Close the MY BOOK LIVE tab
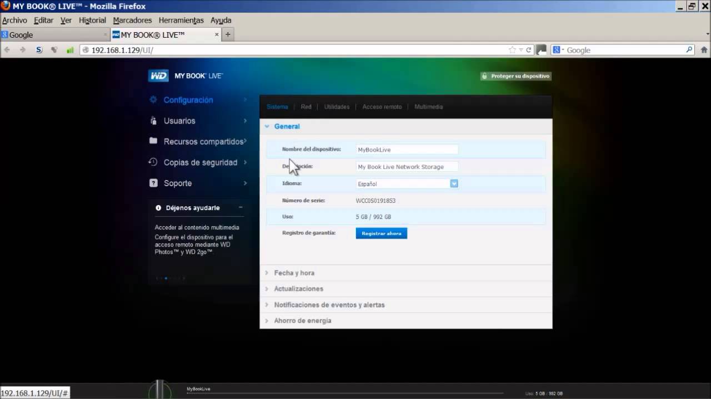 217,34
